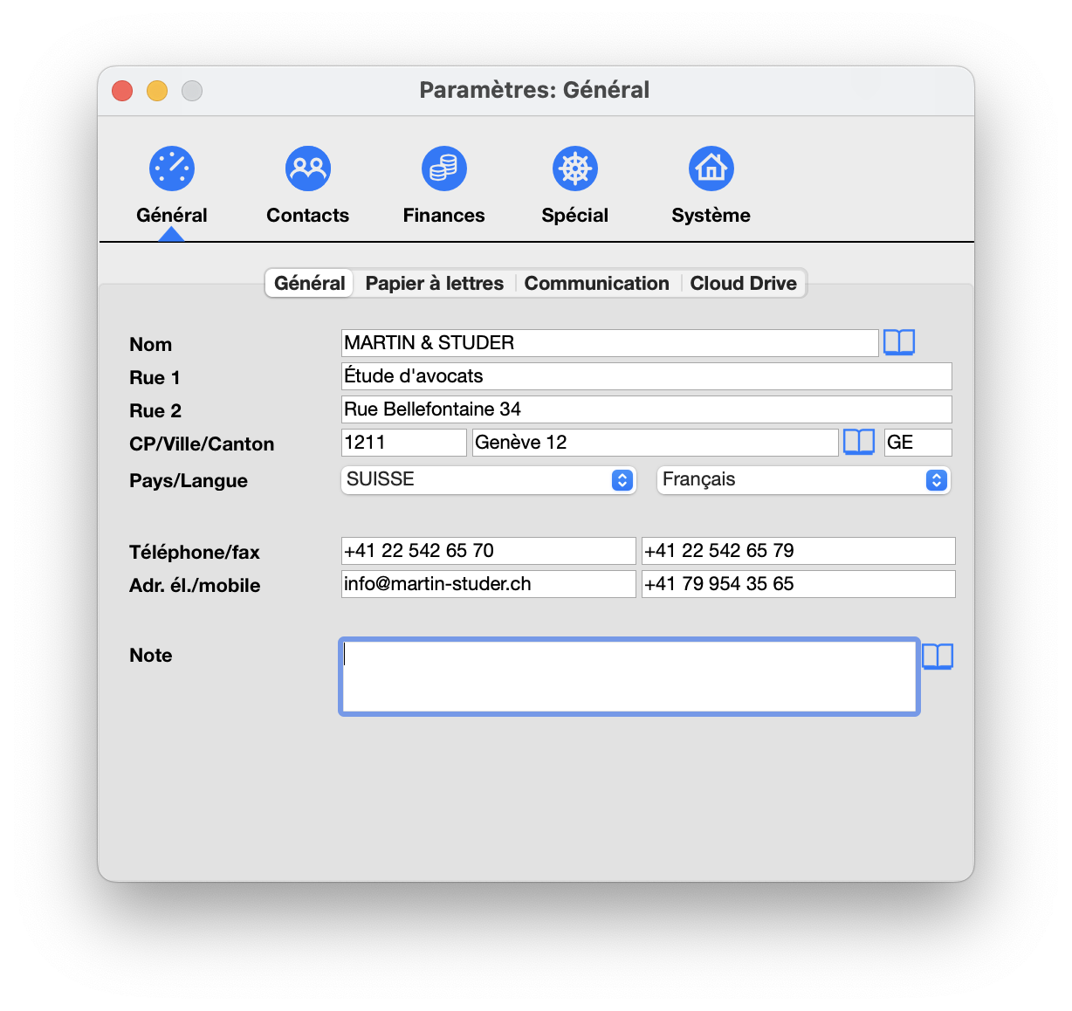Click the canton field GE
Screen dimensions: 1072x1011
(917, 443)
